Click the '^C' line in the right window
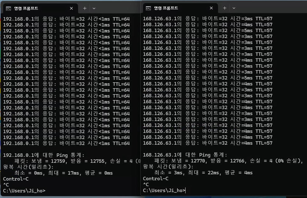Screen dimensions: 307x198 tap(146, 185)
